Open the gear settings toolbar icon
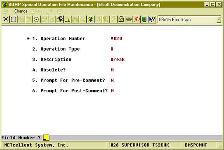The height and width of the screenshot is (150, 224). tap(37, 19)
